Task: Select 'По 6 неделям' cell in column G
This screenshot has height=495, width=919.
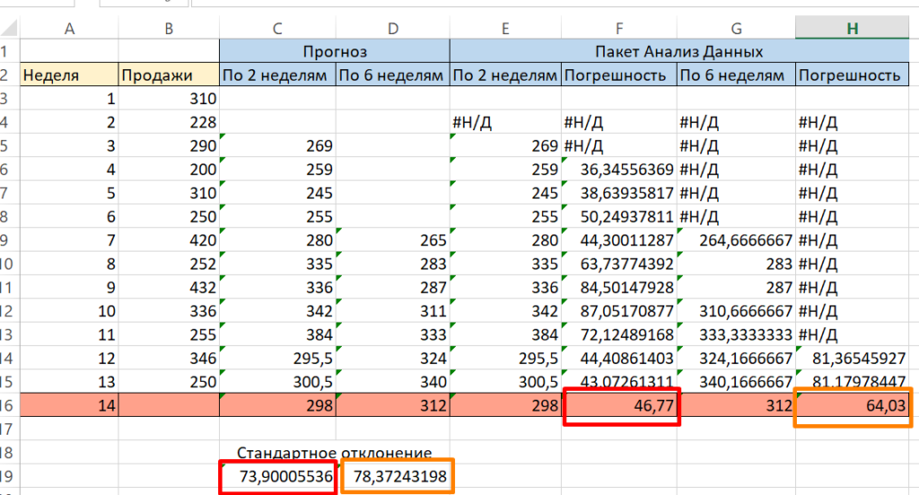Action: click(736, 75)
